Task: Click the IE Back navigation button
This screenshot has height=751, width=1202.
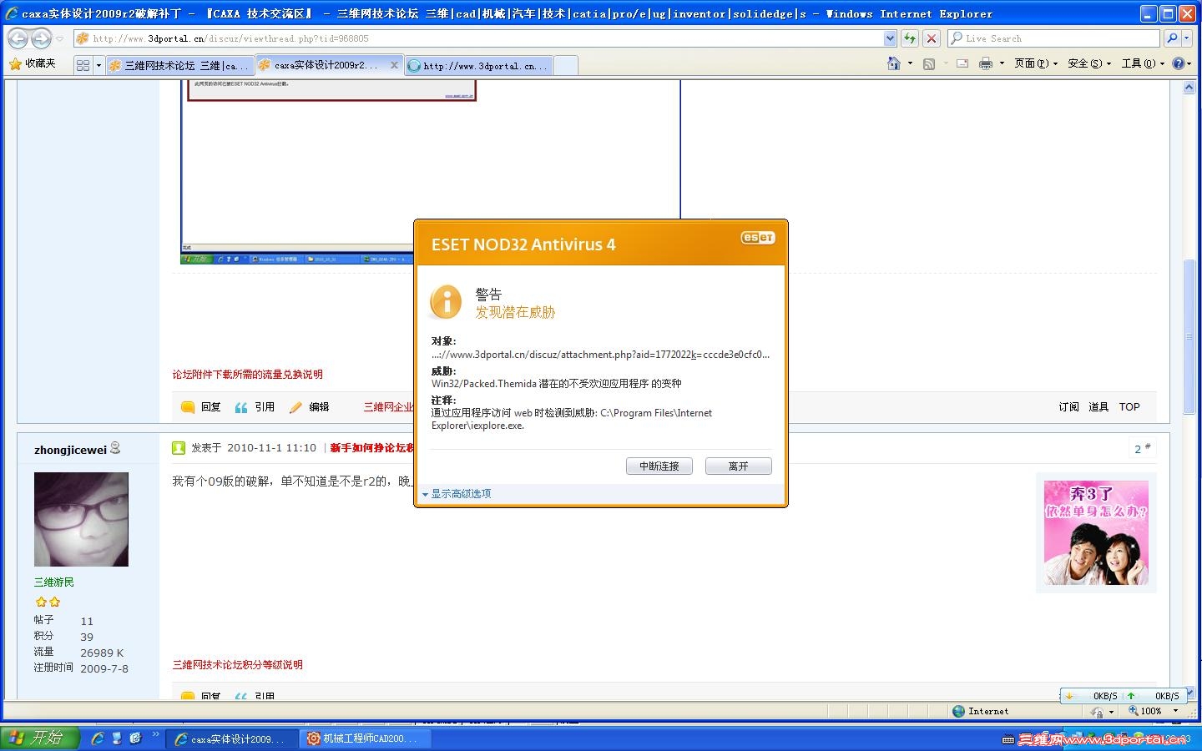Action: [18, 38]
